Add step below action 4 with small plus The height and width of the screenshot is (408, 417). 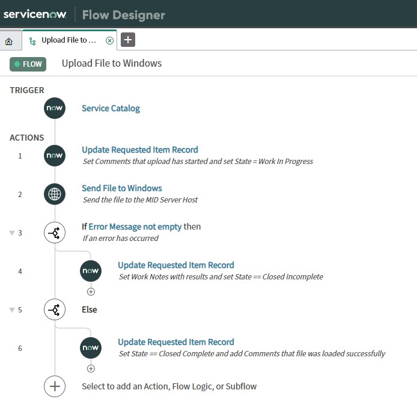pyautogui.click(x=91, y=292)
